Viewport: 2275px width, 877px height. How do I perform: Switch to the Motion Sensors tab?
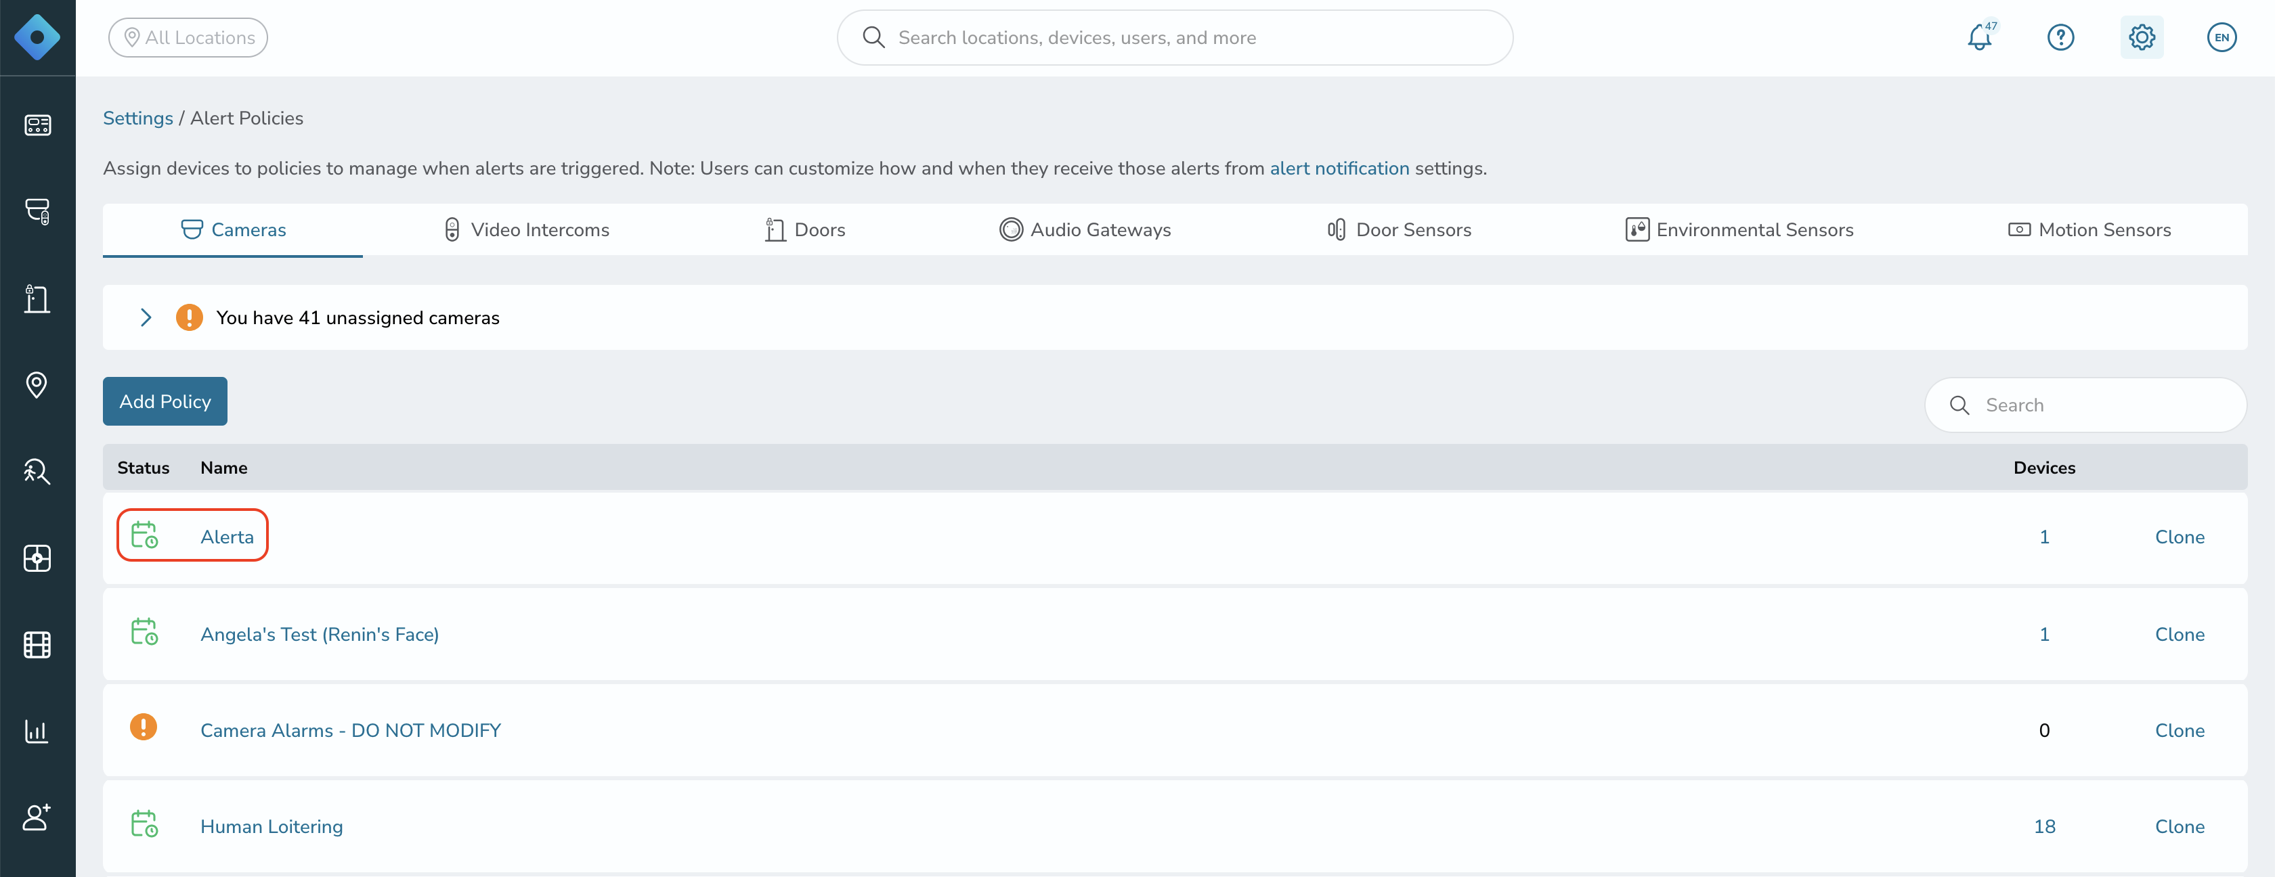[x=2089, y=230]
